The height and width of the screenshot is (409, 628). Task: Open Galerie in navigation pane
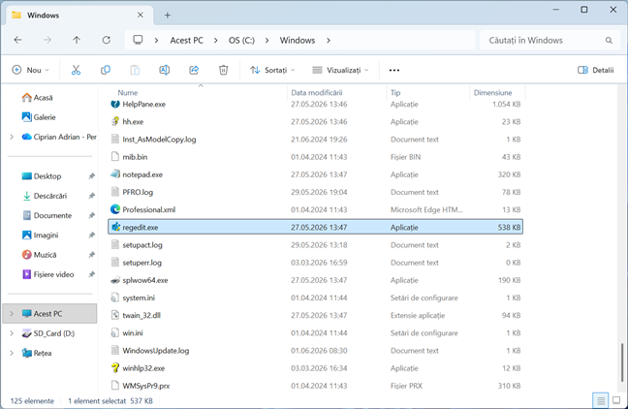[39, 117]
